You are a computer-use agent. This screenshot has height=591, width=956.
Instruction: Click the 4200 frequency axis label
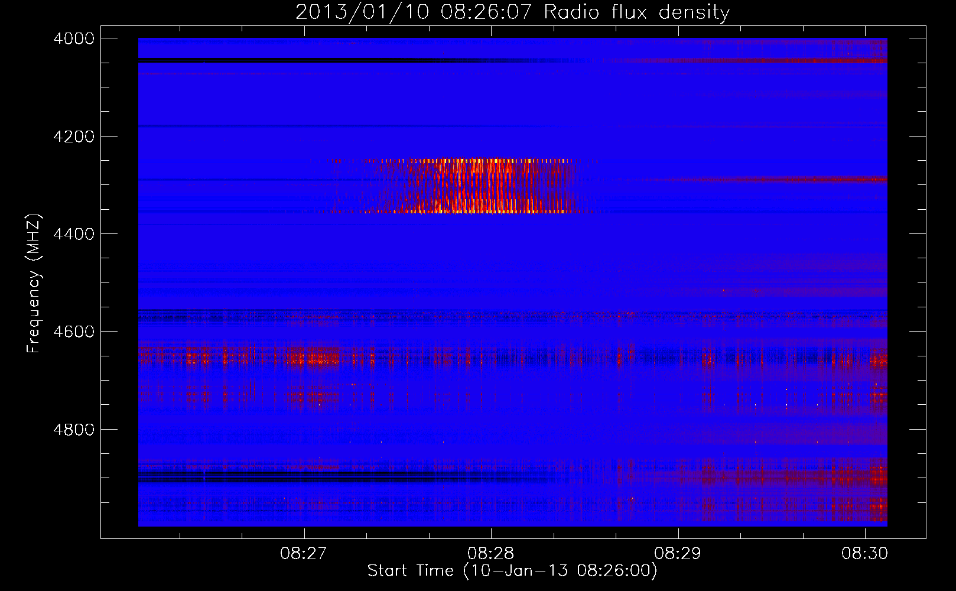pos(74,137)
